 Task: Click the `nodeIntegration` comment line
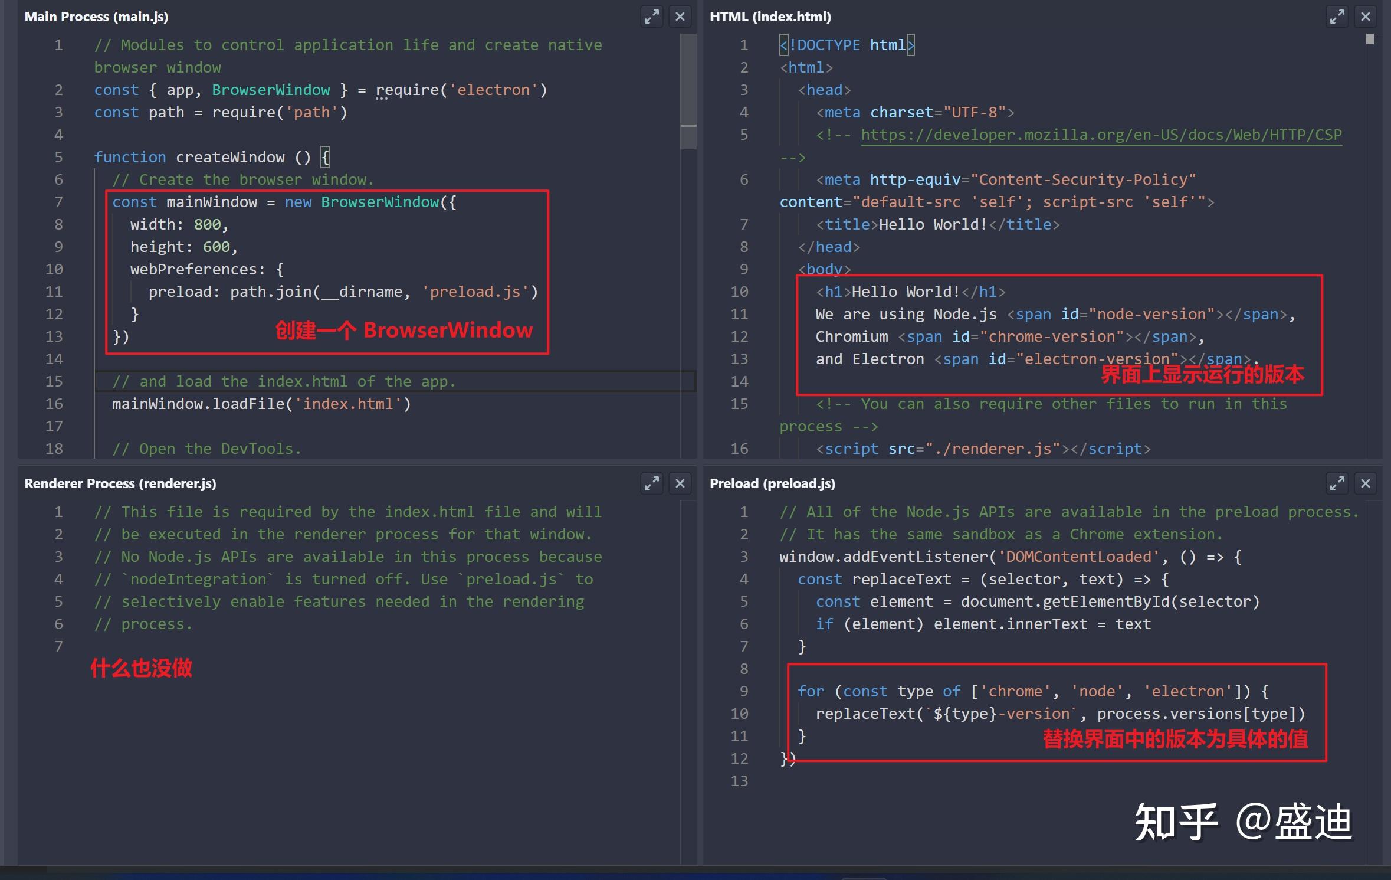click(344, 579)
